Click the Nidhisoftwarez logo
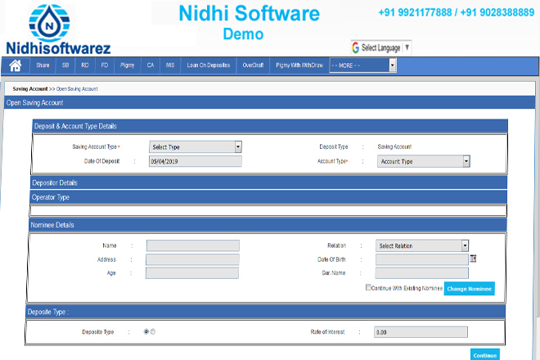The image size is (540, 360). (x=58, y=29)
